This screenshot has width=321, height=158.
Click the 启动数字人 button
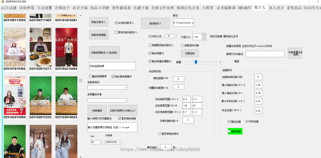pos(155,23)
